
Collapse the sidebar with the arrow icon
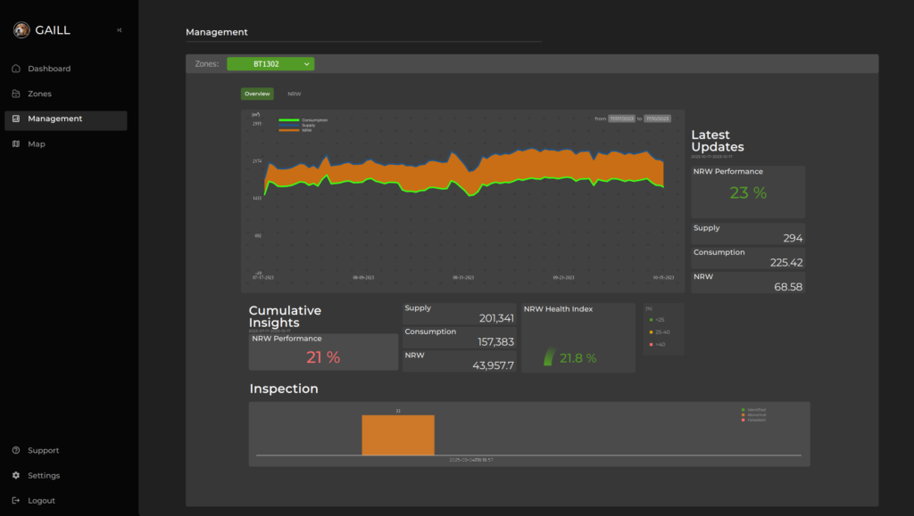coord(120,30)
